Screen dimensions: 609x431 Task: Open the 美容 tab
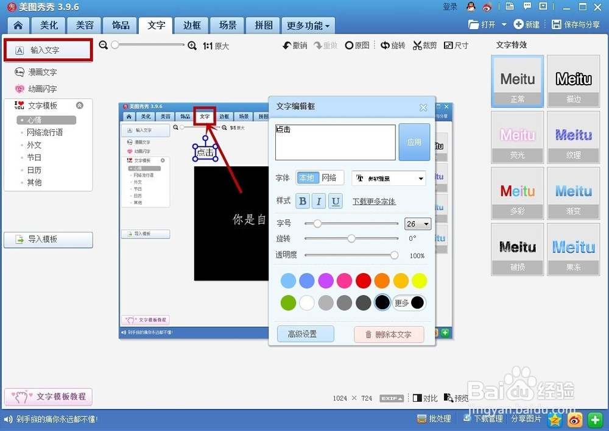[84, 26]
